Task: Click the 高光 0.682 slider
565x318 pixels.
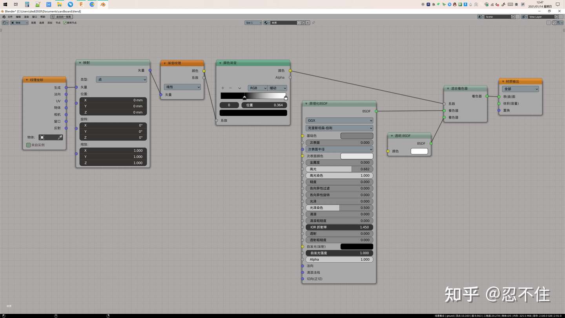Action: point(339,169)
